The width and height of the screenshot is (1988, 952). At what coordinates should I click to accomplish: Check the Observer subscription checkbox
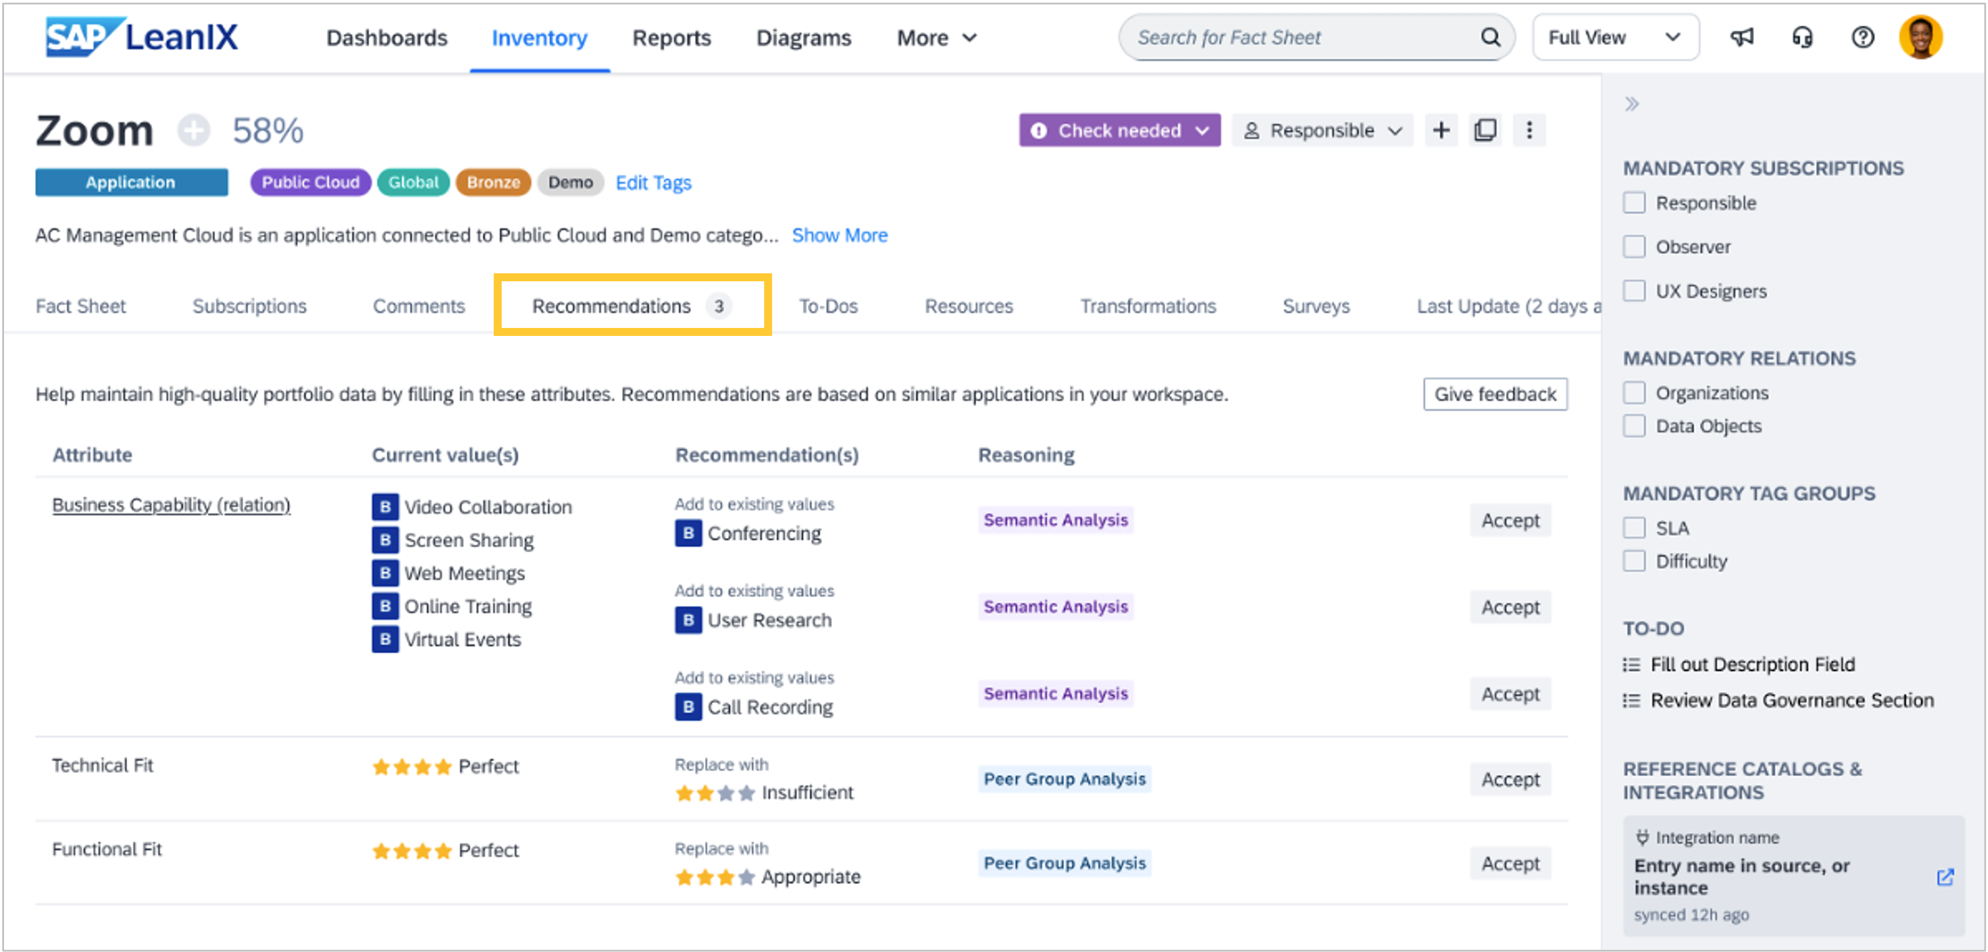pos(1634,247)
